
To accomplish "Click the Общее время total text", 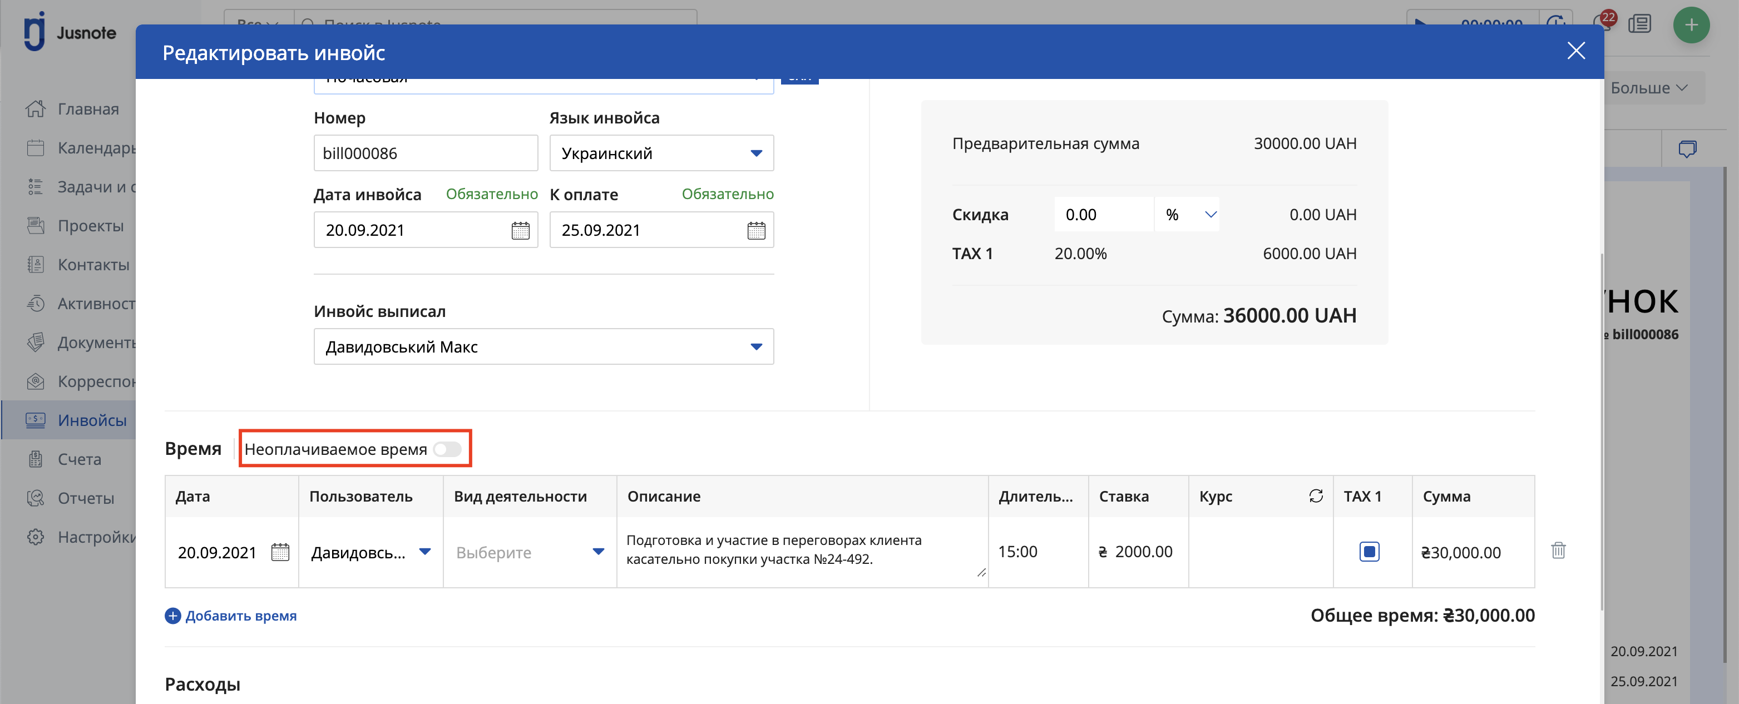I will pos(1422,616).
